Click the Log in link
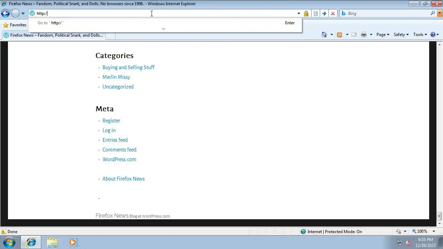 click(x=109, y=130)
